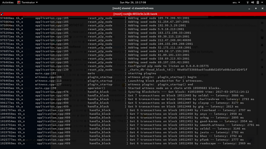This screenshot has width=266, height=149.
Task: Click 'witness.cpp:127' source reference
Action: pos(48,84)
